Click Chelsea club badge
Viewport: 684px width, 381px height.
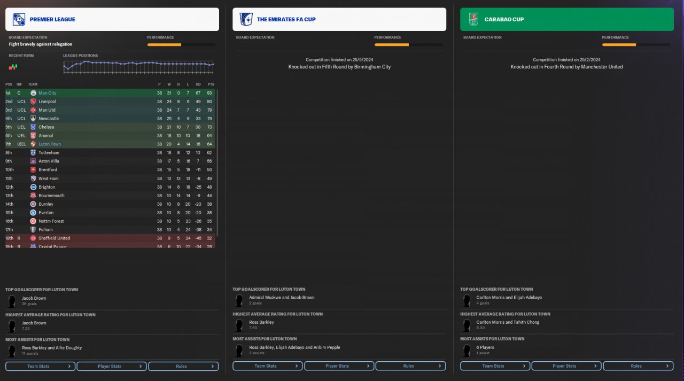point(33,127)
